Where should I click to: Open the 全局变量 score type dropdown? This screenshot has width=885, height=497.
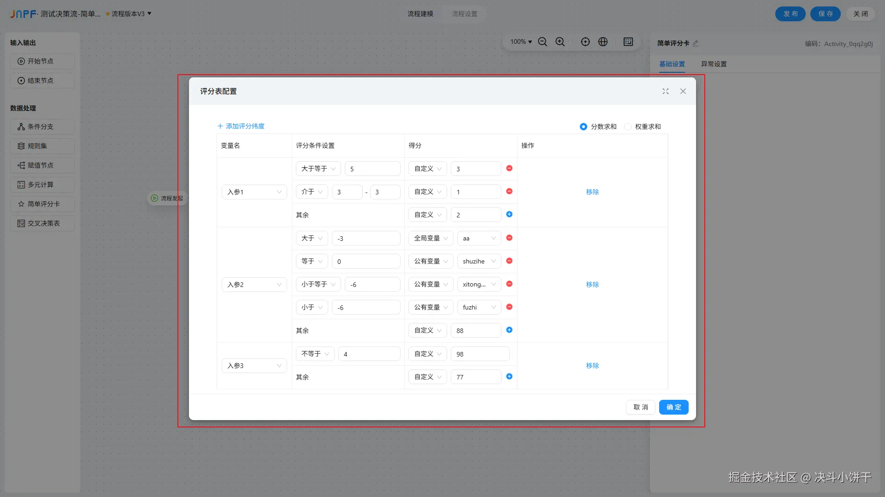[x=430, y=238]
